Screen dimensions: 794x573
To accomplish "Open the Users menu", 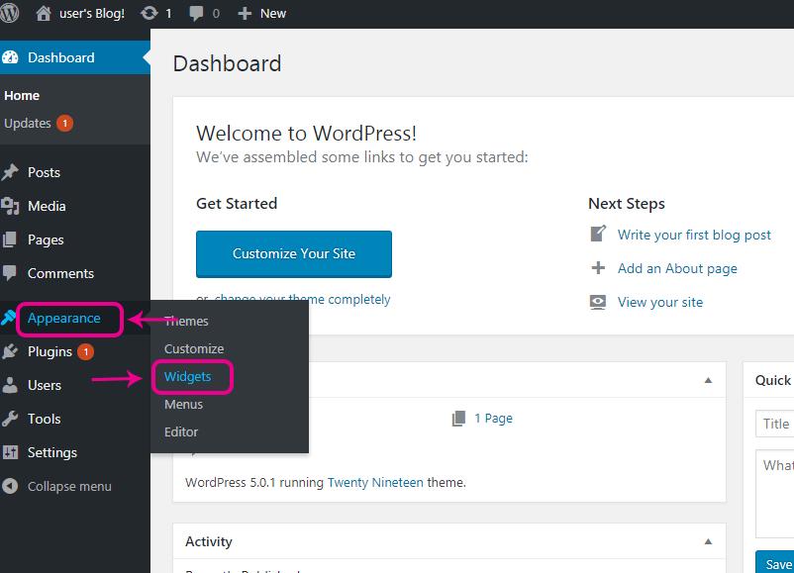I will (x=45, y=385).
